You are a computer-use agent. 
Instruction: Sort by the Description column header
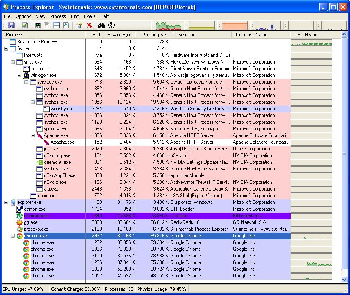[x=200, y=35]
